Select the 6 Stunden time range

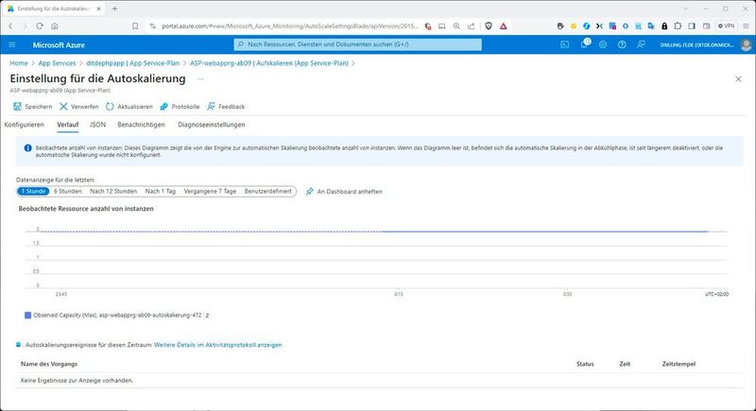point(67,191)
